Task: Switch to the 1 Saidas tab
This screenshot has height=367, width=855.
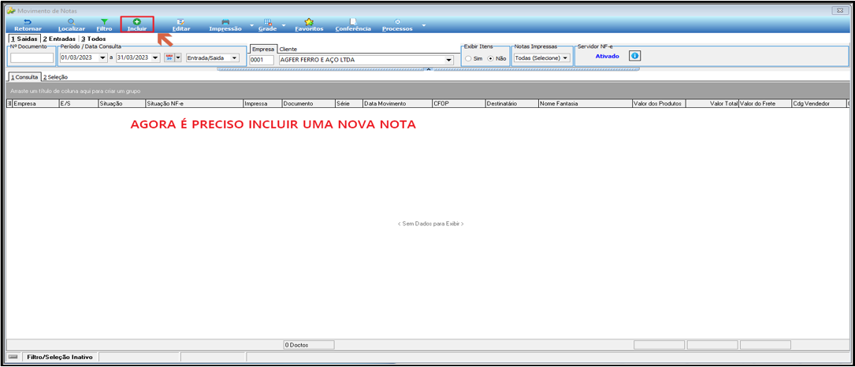Action: click(24, 39)
